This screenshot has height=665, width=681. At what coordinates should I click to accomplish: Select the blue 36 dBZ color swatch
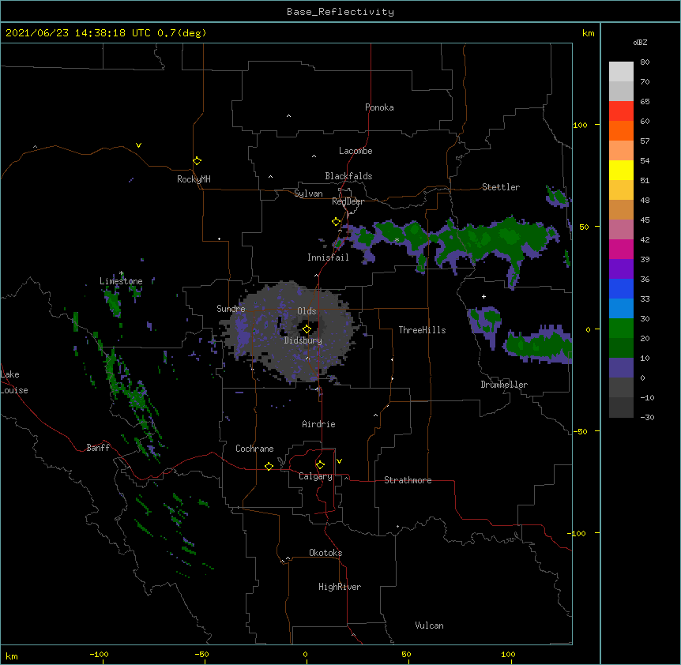click(621, 288)
